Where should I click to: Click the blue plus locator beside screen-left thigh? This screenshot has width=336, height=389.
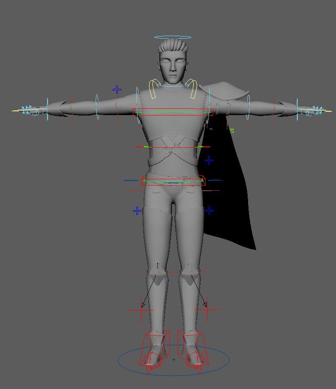[137, 211]
